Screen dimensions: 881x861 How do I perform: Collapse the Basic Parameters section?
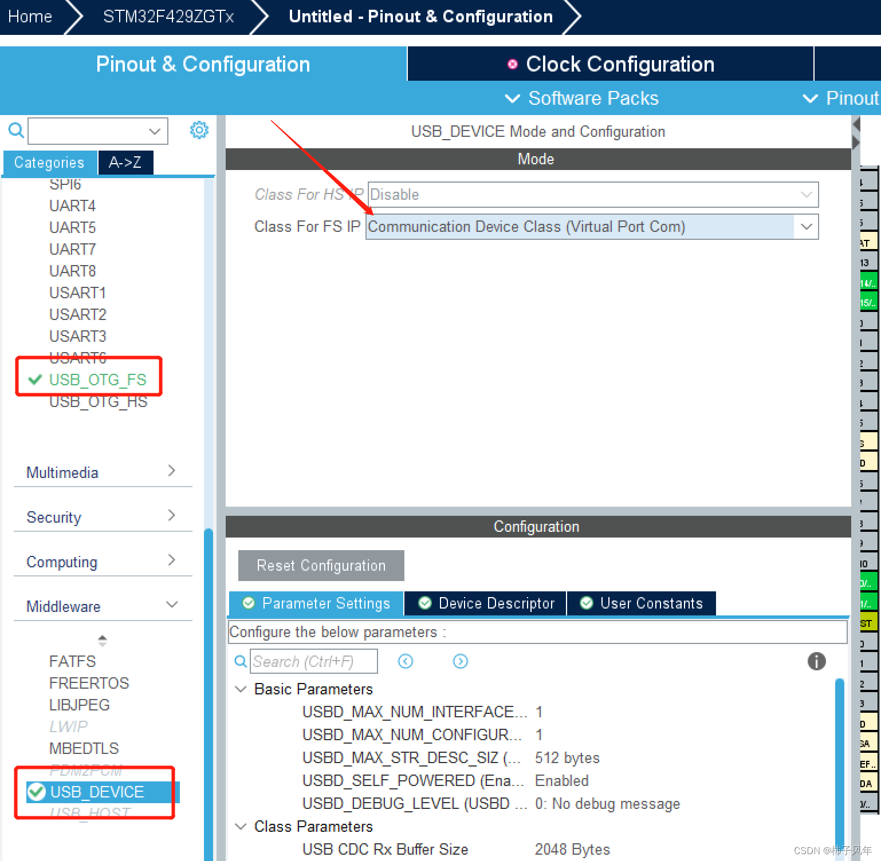coord(240,689)
